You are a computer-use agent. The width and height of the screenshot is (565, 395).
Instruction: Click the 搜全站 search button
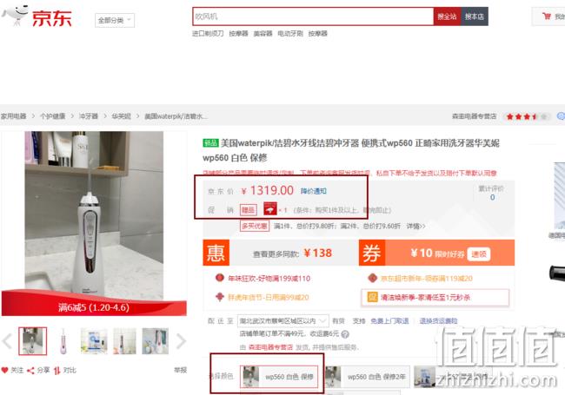(447, 16)
